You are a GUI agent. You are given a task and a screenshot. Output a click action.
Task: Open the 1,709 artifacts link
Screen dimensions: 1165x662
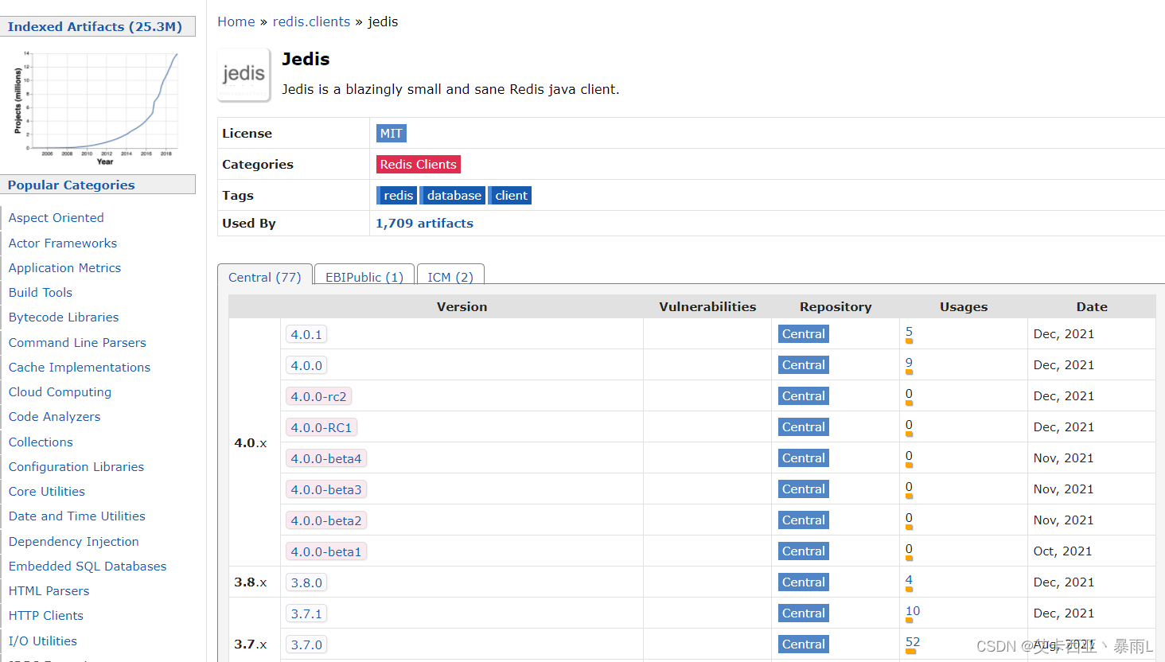[x=424, y=224]
